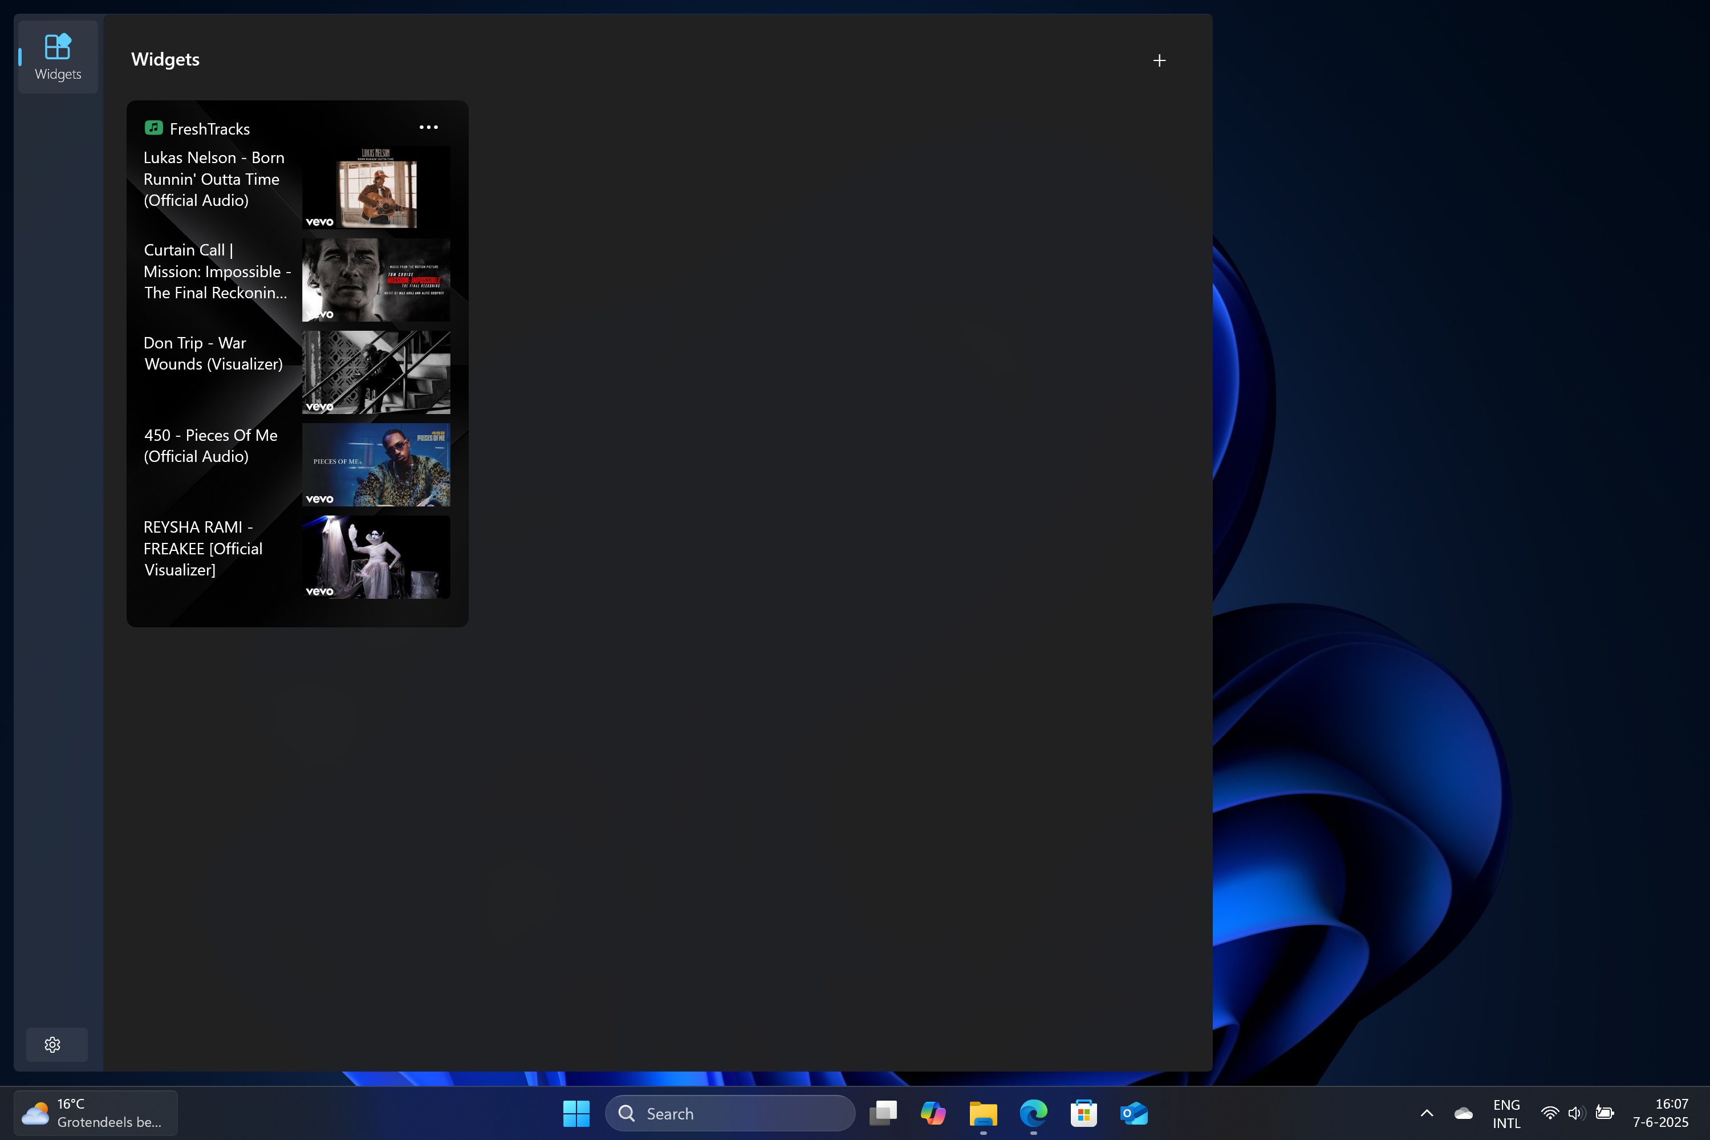Open Lukas Nelson Born Runnin' Outta Time thumbnail
Screen dimensions: 1710x1140
click(x=376, y=188)
